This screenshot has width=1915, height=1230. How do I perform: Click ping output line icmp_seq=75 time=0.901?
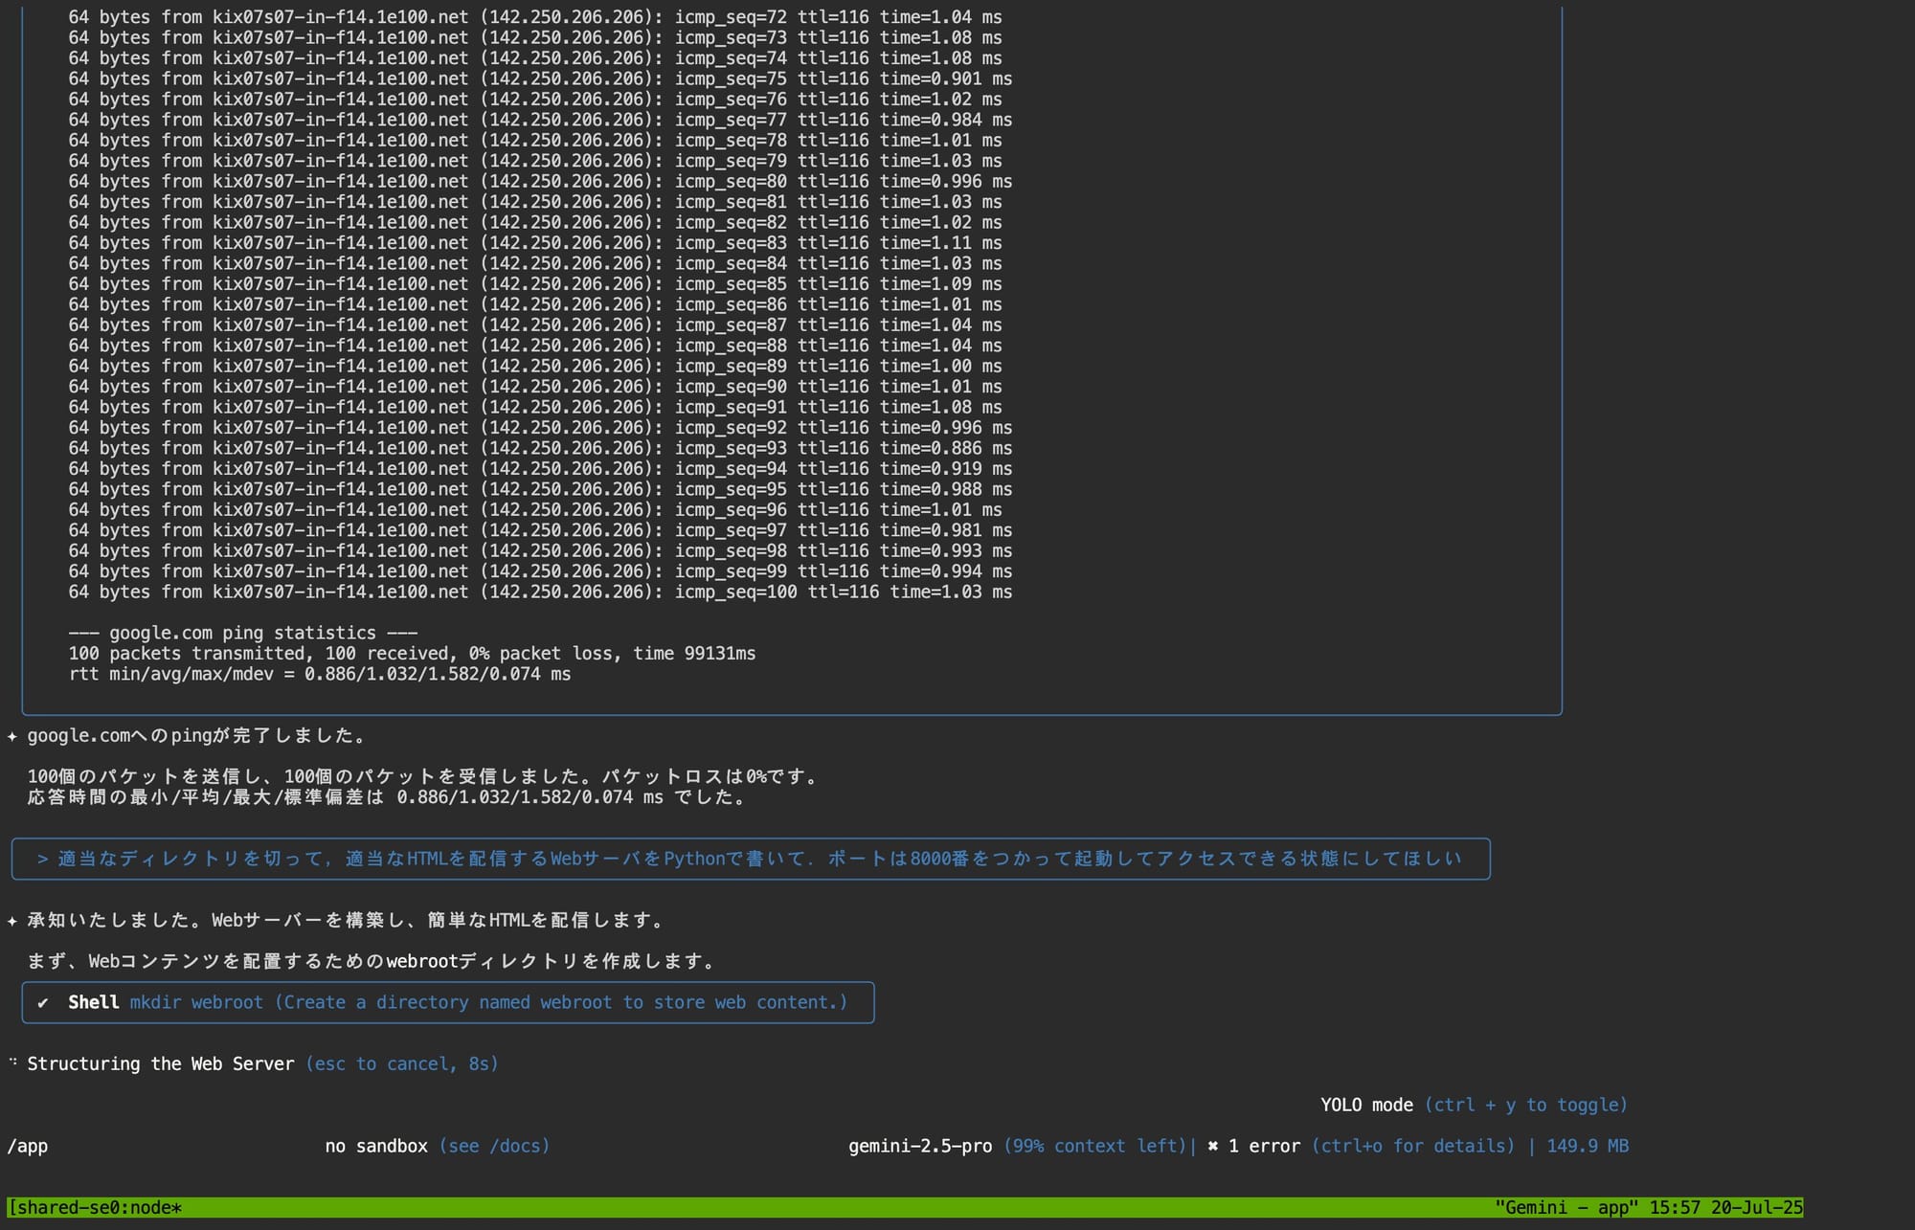[x=540, y=78]
